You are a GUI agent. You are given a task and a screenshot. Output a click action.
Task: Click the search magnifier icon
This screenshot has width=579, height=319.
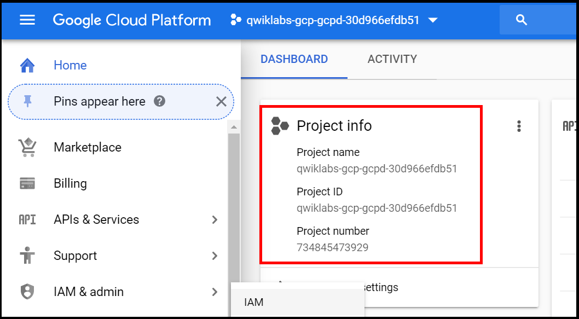coord(522,20)
